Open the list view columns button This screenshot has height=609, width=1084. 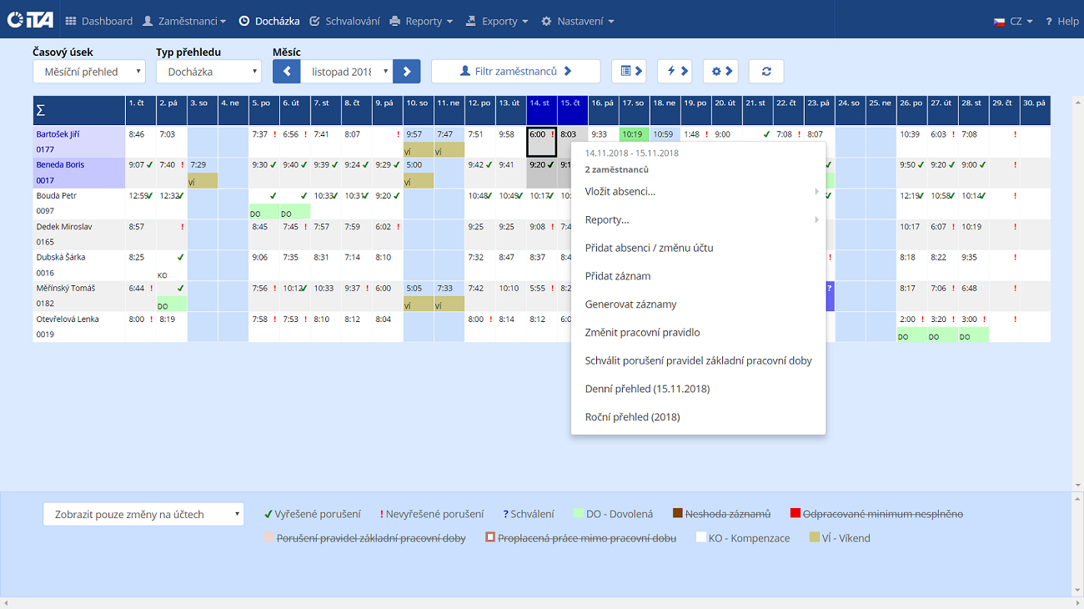pyautogui.click(x=629, y=72)
